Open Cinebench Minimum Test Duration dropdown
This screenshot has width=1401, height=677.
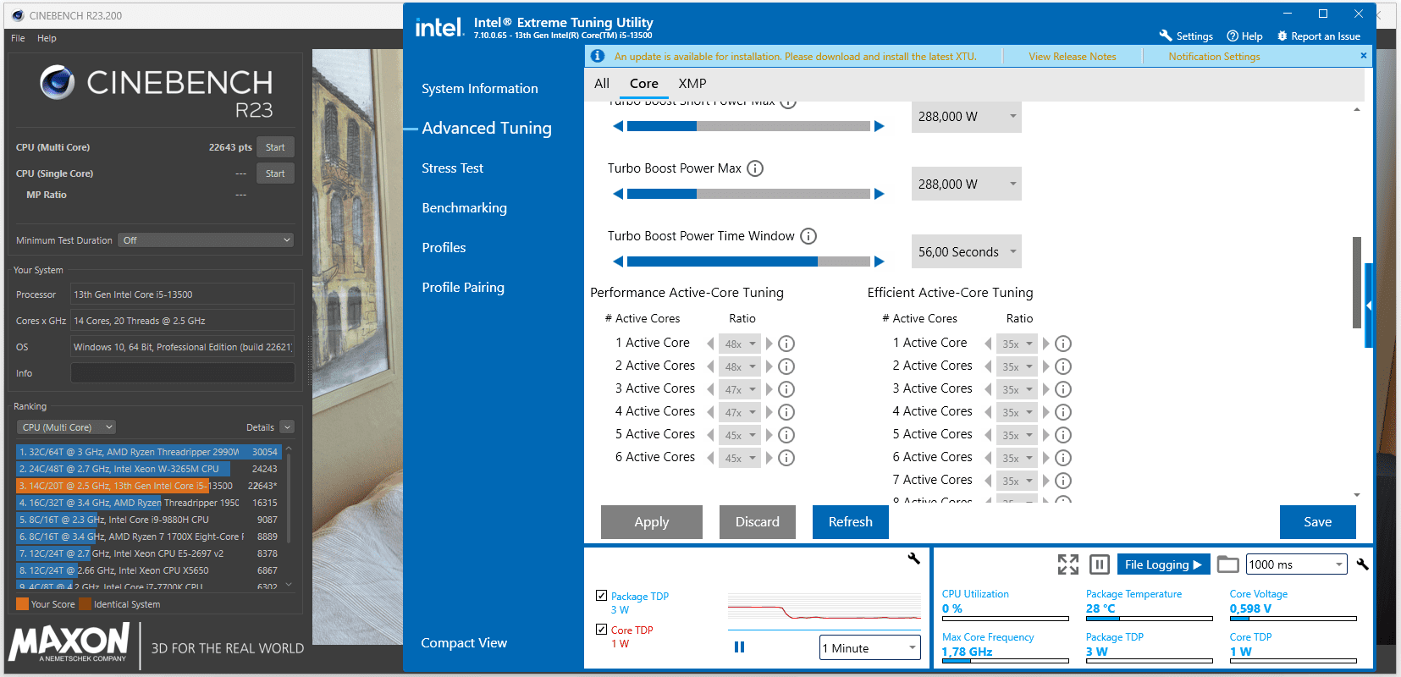[206, 240]
